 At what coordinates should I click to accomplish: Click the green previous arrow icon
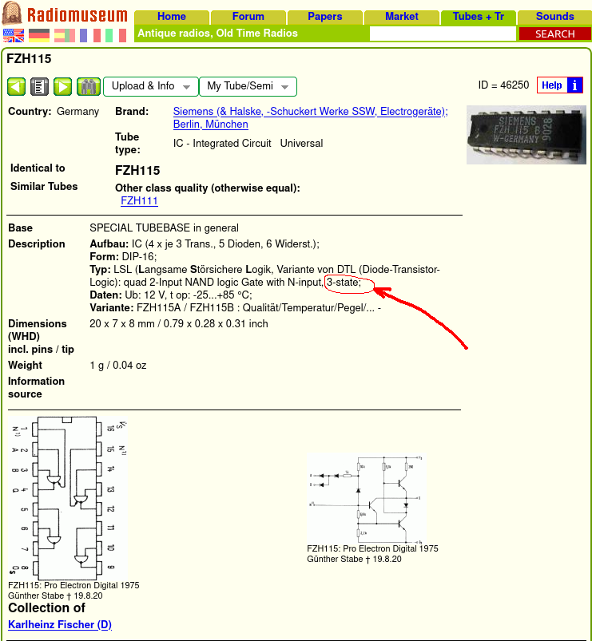[x=17, y=86]
